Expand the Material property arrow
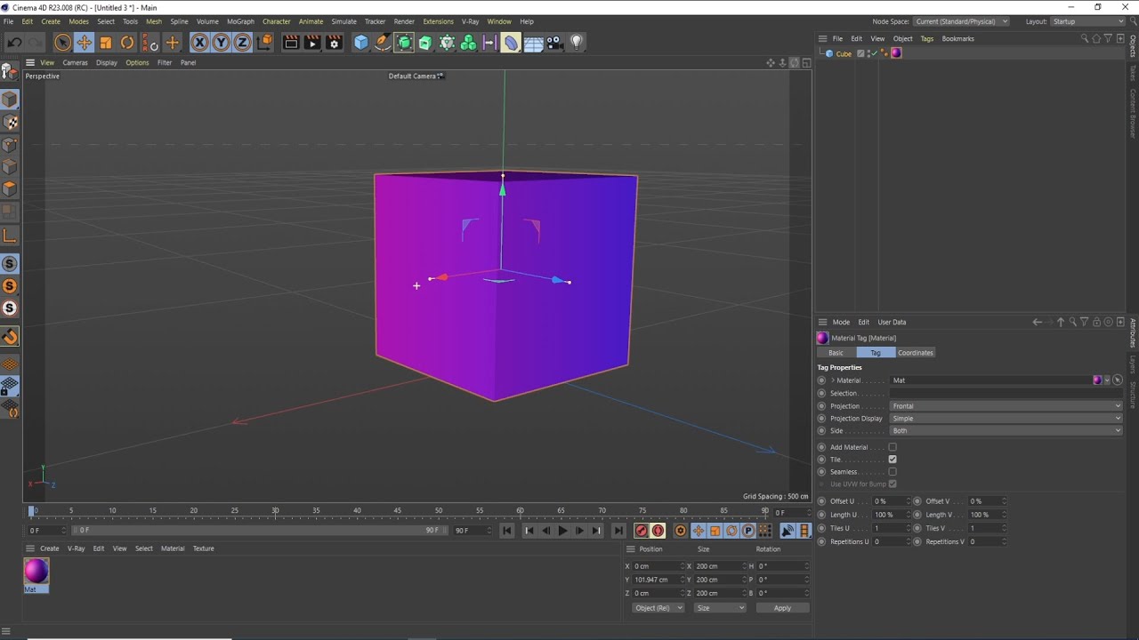Viewport: 1139px width, 640px height. tap(833, 380)
